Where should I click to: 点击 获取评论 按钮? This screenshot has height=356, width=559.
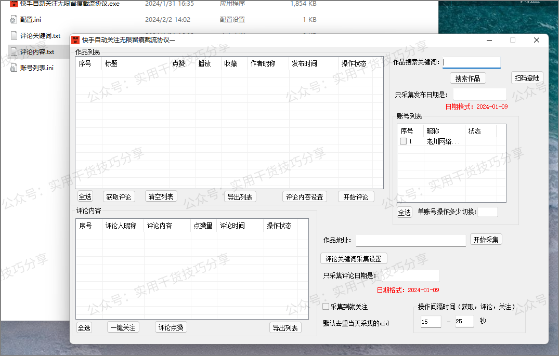(119, 196)
